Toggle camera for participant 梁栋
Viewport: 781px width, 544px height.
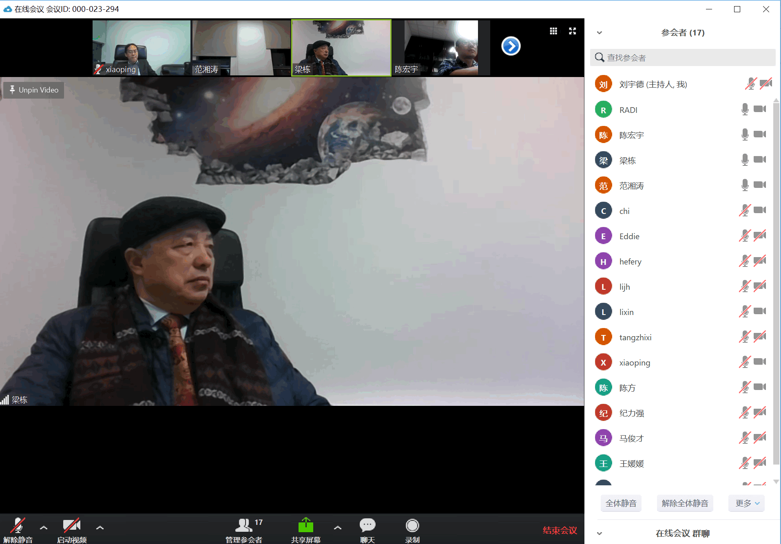click(x=759, y=160)
